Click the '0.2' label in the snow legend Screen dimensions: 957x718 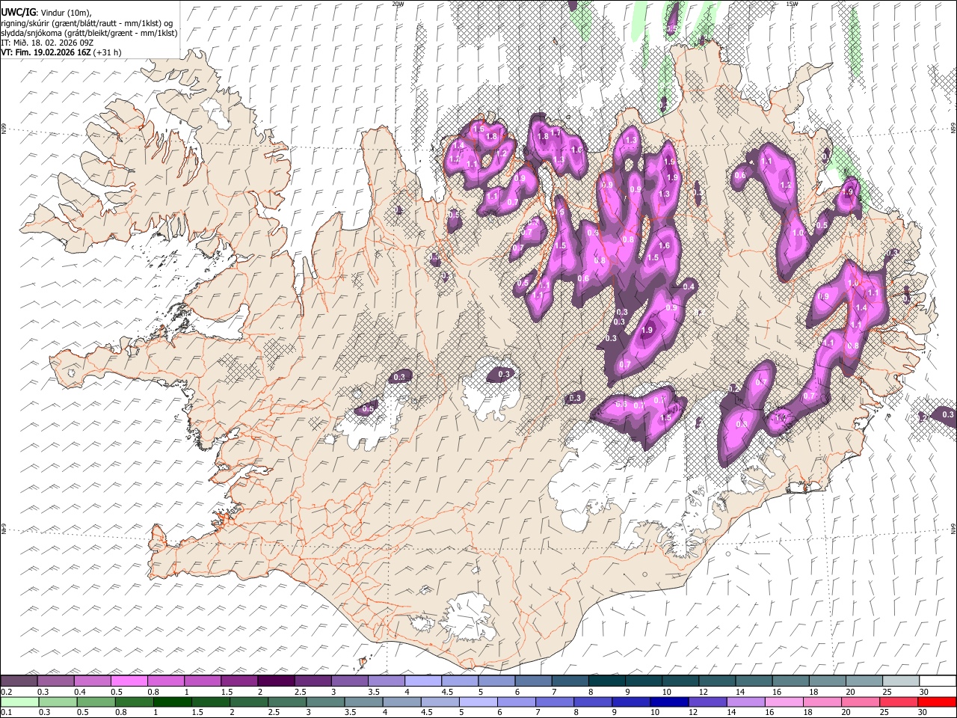tap(7, 692)
